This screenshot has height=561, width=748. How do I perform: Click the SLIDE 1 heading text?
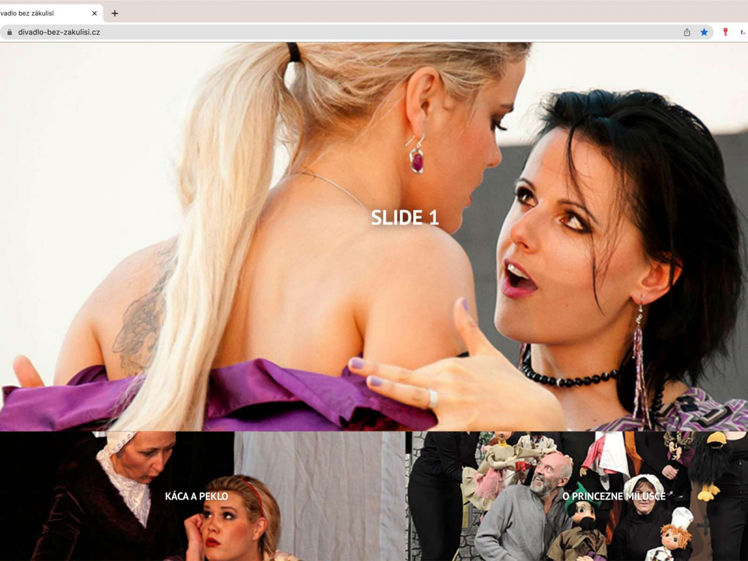pos(405,218)
